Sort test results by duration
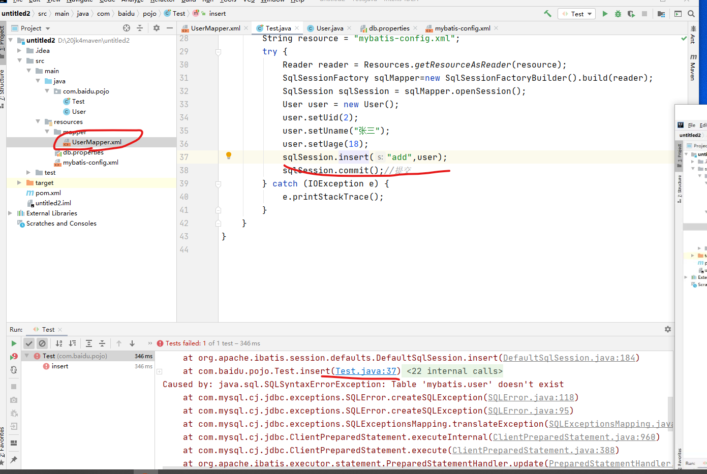 click(72, 343)
